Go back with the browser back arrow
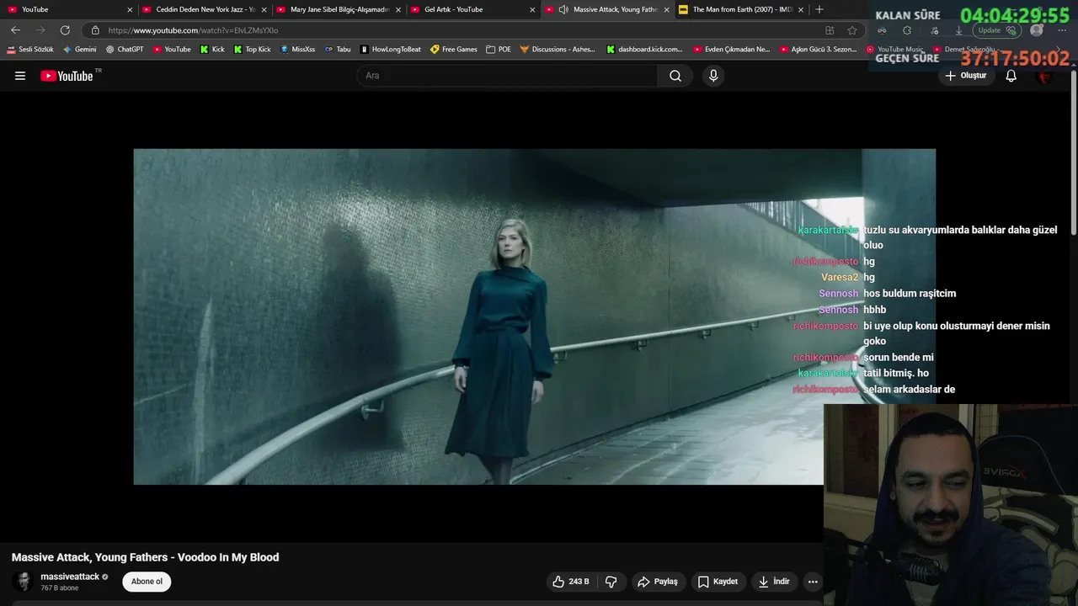The height and width of the screenshot is (606, 1078). point(15,30)
